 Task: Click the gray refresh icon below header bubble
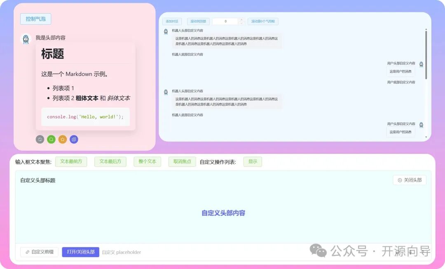pos(40,139)
